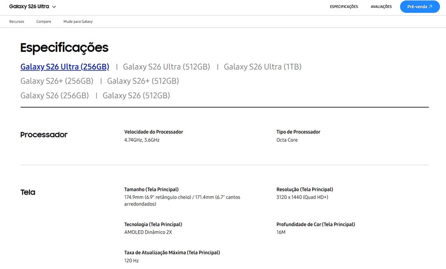Switch to the Compare tab
This screenshot has height=269, width=446.
click(x=44, y=21)
